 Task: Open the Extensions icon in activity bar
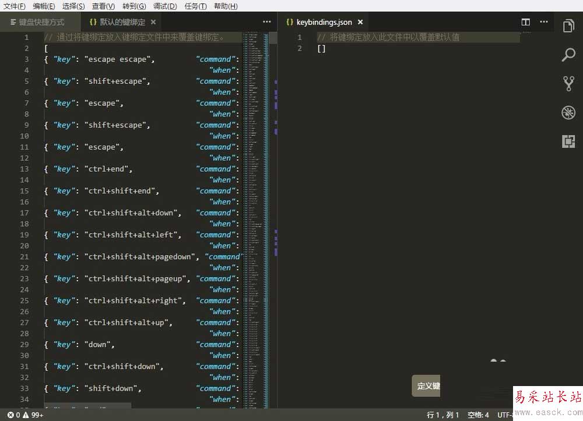(568, 141)
